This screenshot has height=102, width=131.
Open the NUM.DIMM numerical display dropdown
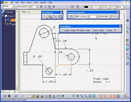110,17
